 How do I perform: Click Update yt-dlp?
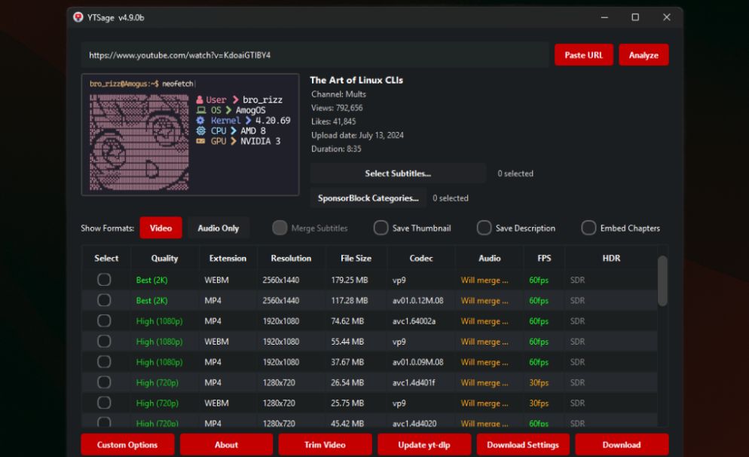(x=423, y=444)
